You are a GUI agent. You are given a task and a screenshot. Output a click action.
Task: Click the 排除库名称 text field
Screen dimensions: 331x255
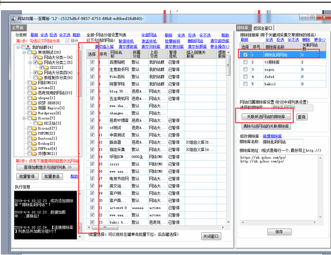pos(282,142)
